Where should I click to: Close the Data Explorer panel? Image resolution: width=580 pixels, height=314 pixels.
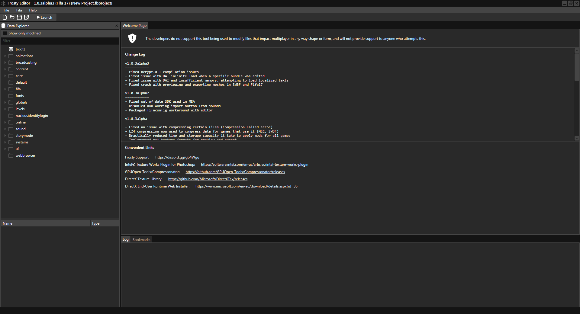tap(117, 26)
